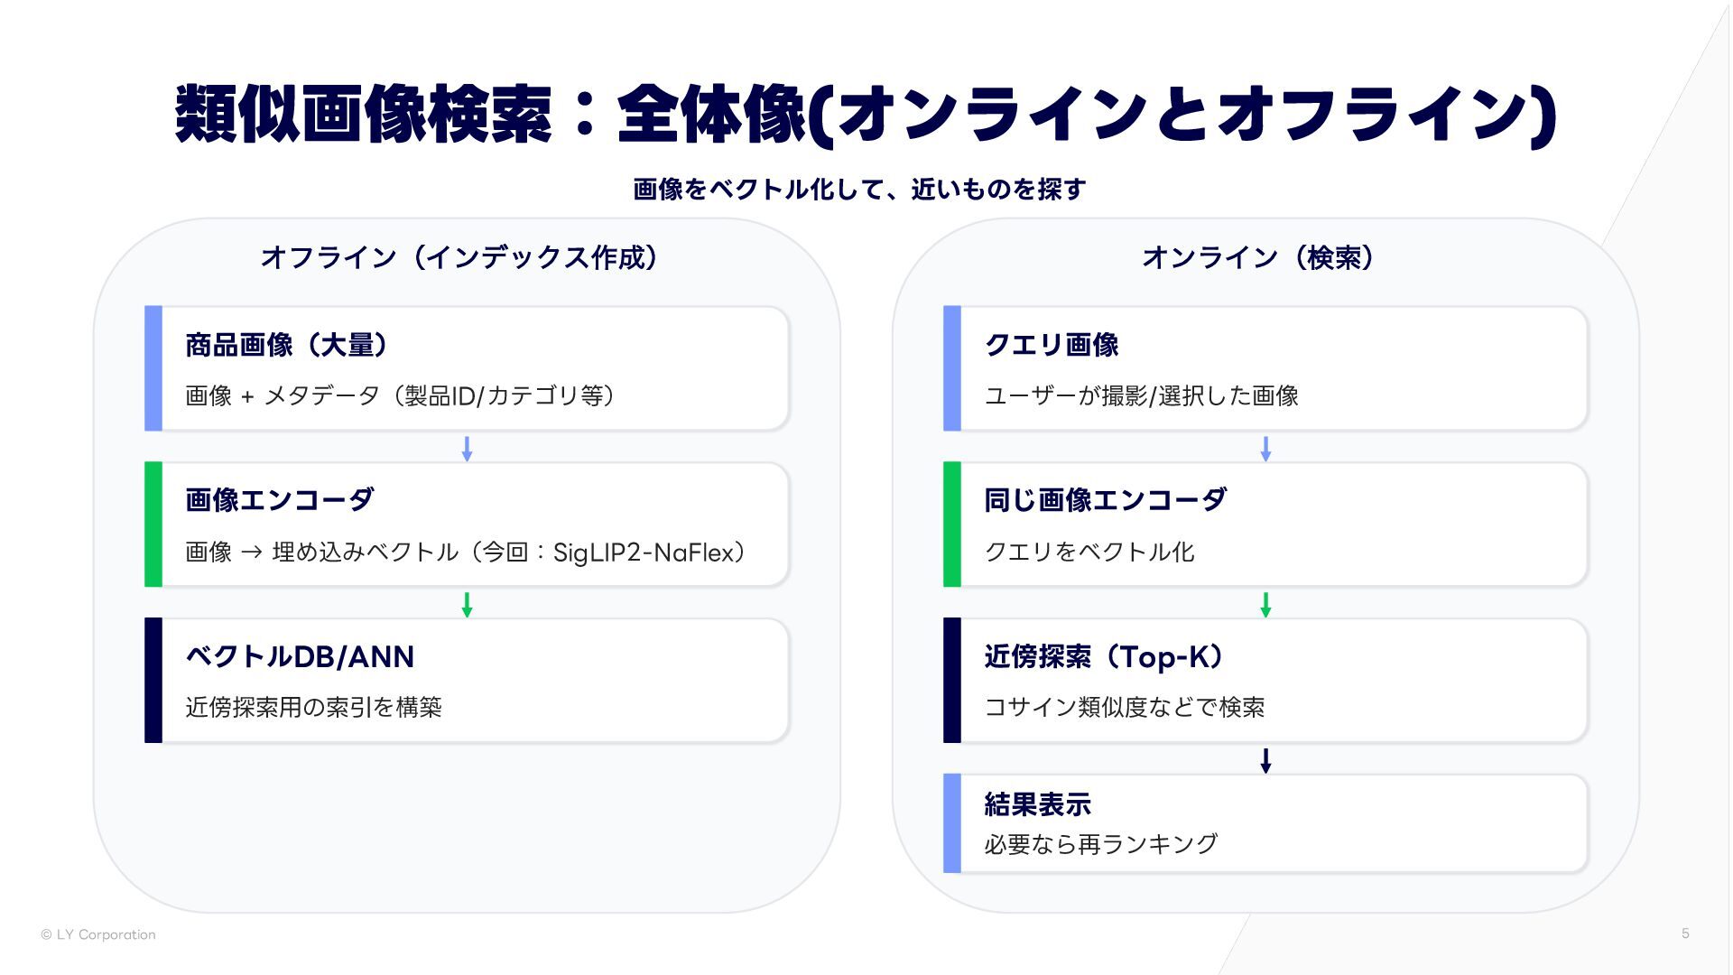
Task: Click the slide title 類似画像検索：全体像
Action: tap(865, 115)
